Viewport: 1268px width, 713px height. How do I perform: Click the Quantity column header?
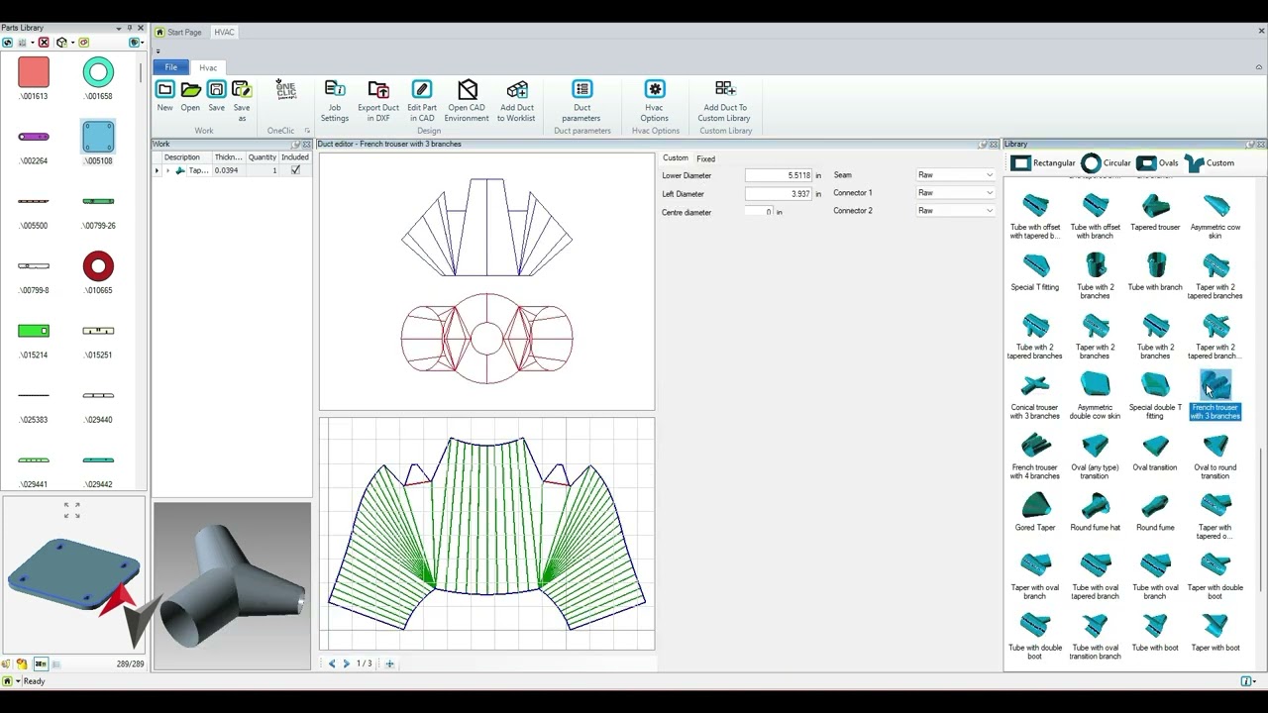263,157
